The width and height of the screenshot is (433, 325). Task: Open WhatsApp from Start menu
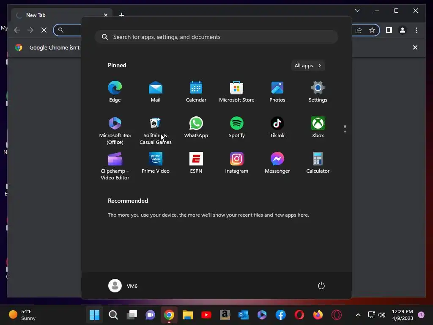(196, 127)
